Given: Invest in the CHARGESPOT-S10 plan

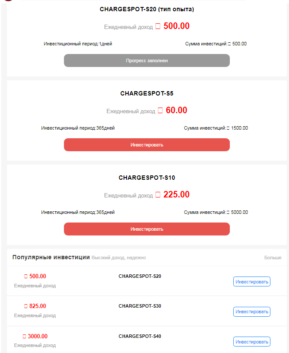Looking at the screenshot, I should point(146,229).
